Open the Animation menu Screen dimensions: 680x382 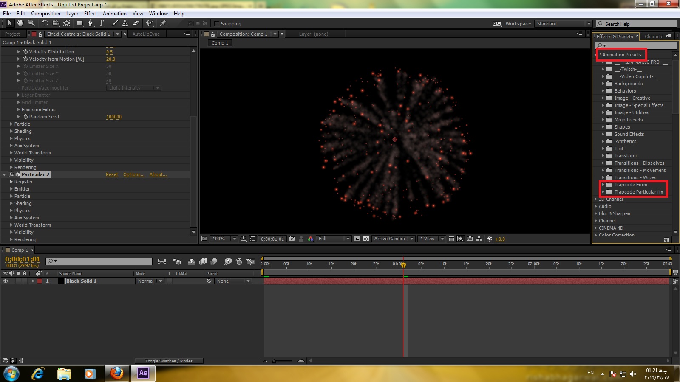pyautogui.click(x=115, y=14)
